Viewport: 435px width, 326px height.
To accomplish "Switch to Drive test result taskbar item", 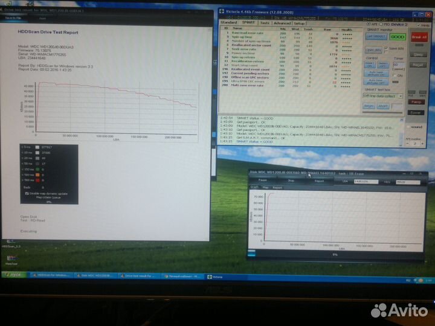I will (140, 276).
